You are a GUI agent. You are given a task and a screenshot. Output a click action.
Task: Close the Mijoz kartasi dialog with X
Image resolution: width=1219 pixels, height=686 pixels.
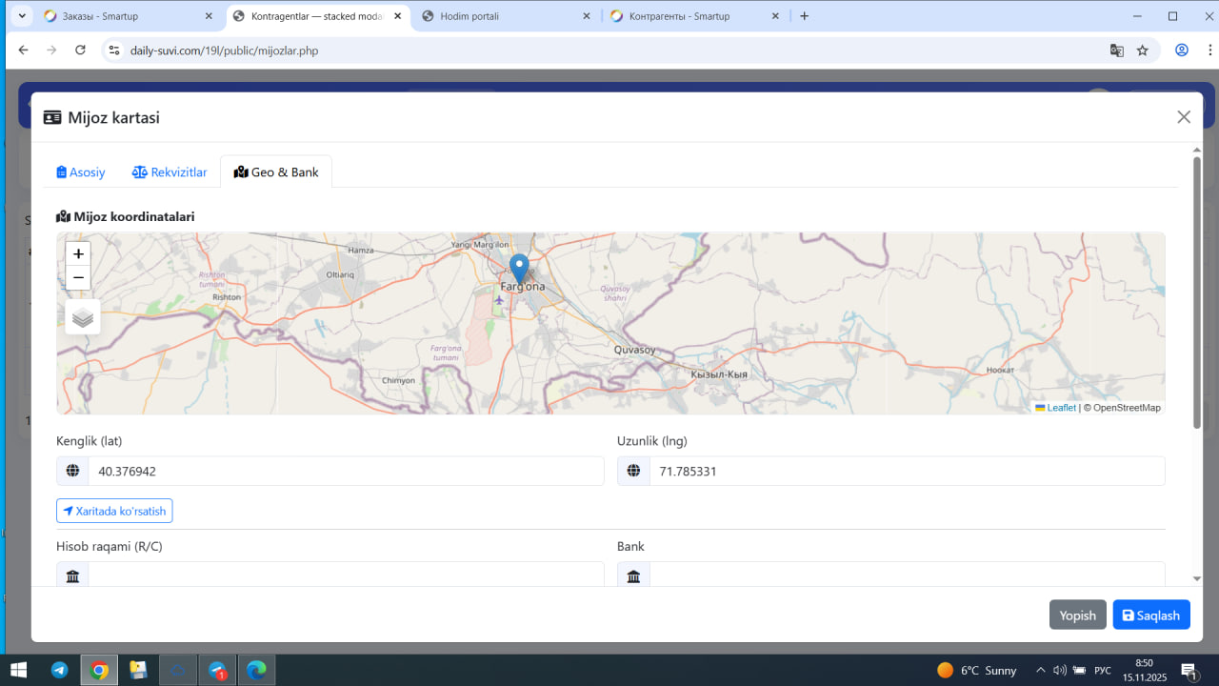(1184, 117)
